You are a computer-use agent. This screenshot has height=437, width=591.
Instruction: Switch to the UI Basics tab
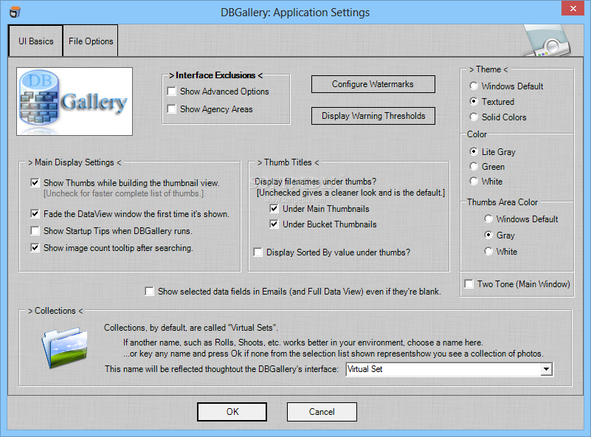(36, 41)
